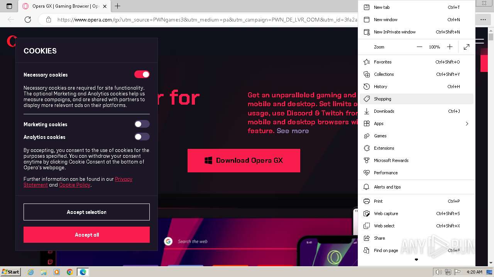Open the Cookie Policy link
Image resolution: width=494 pixels, height=277 pixels.
pos(74,185)
